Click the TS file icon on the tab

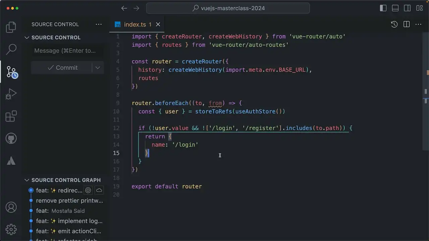click(118, 24)
